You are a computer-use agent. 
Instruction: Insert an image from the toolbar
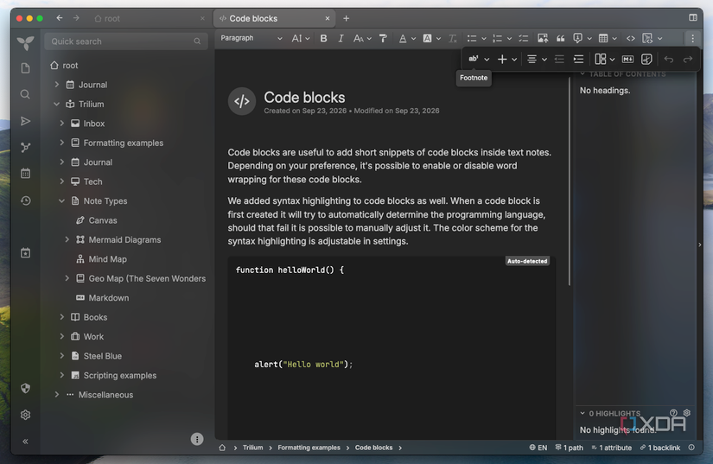(x=543, y=39)
